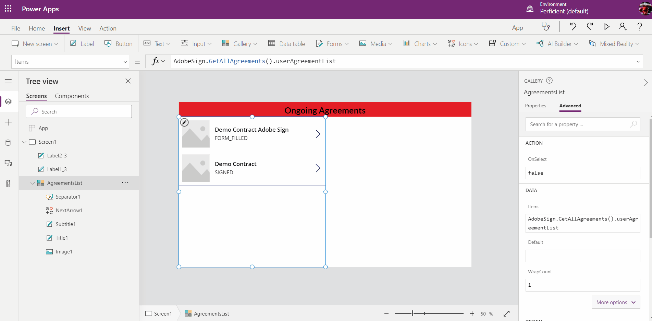Insert a Button control
The image size is (652, 321).
point(119,44)
